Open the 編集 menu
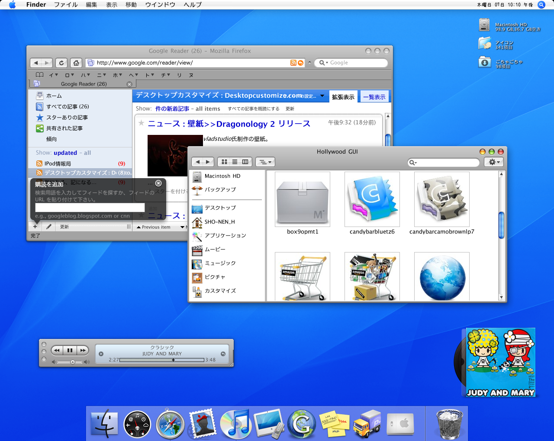554x441 pixels. coord(91,5)
